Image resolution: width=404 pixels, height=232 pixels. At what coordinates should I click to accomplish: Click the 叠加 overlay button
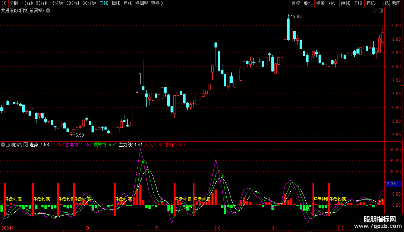(x=308, y=3)
